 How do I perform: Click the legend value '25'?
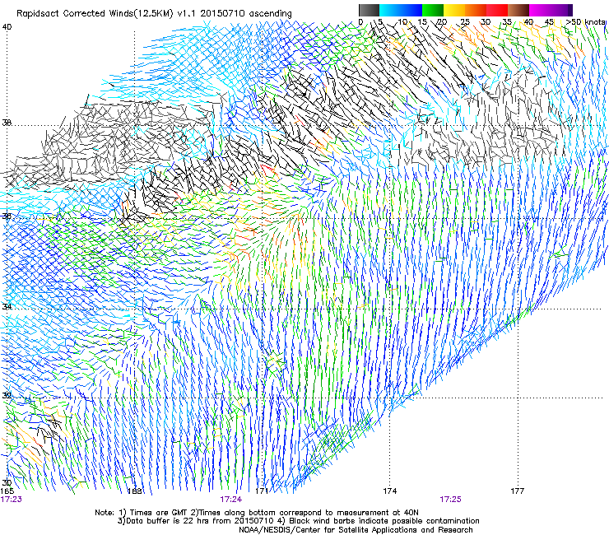click(x=465, y=22)
